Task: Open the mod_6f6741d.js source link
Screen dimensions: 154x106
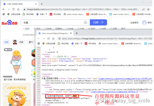Action: pos(114,92)
